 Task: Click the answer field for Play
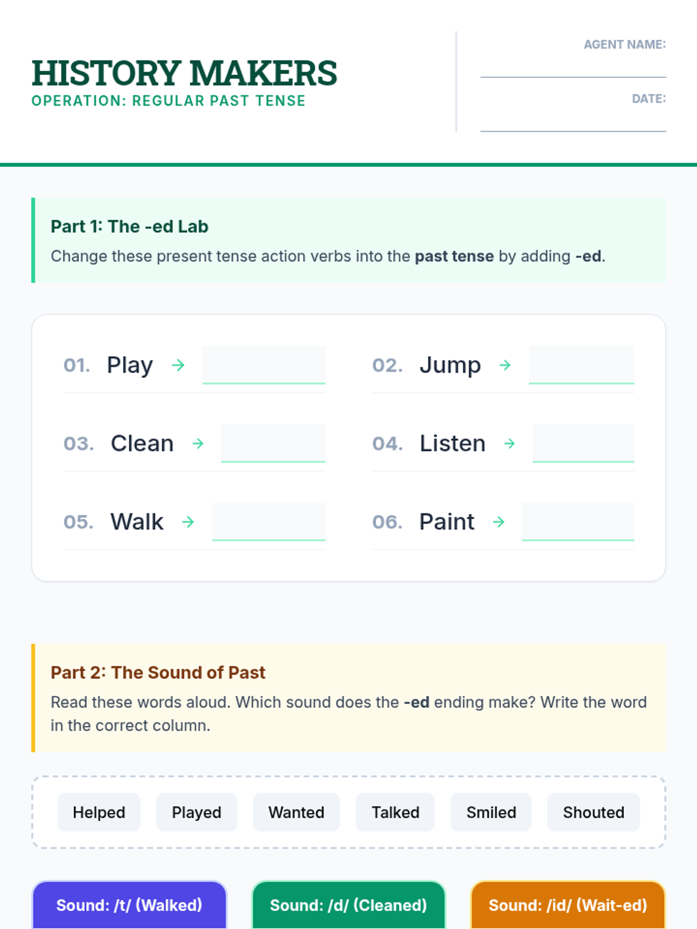[264, 365]
